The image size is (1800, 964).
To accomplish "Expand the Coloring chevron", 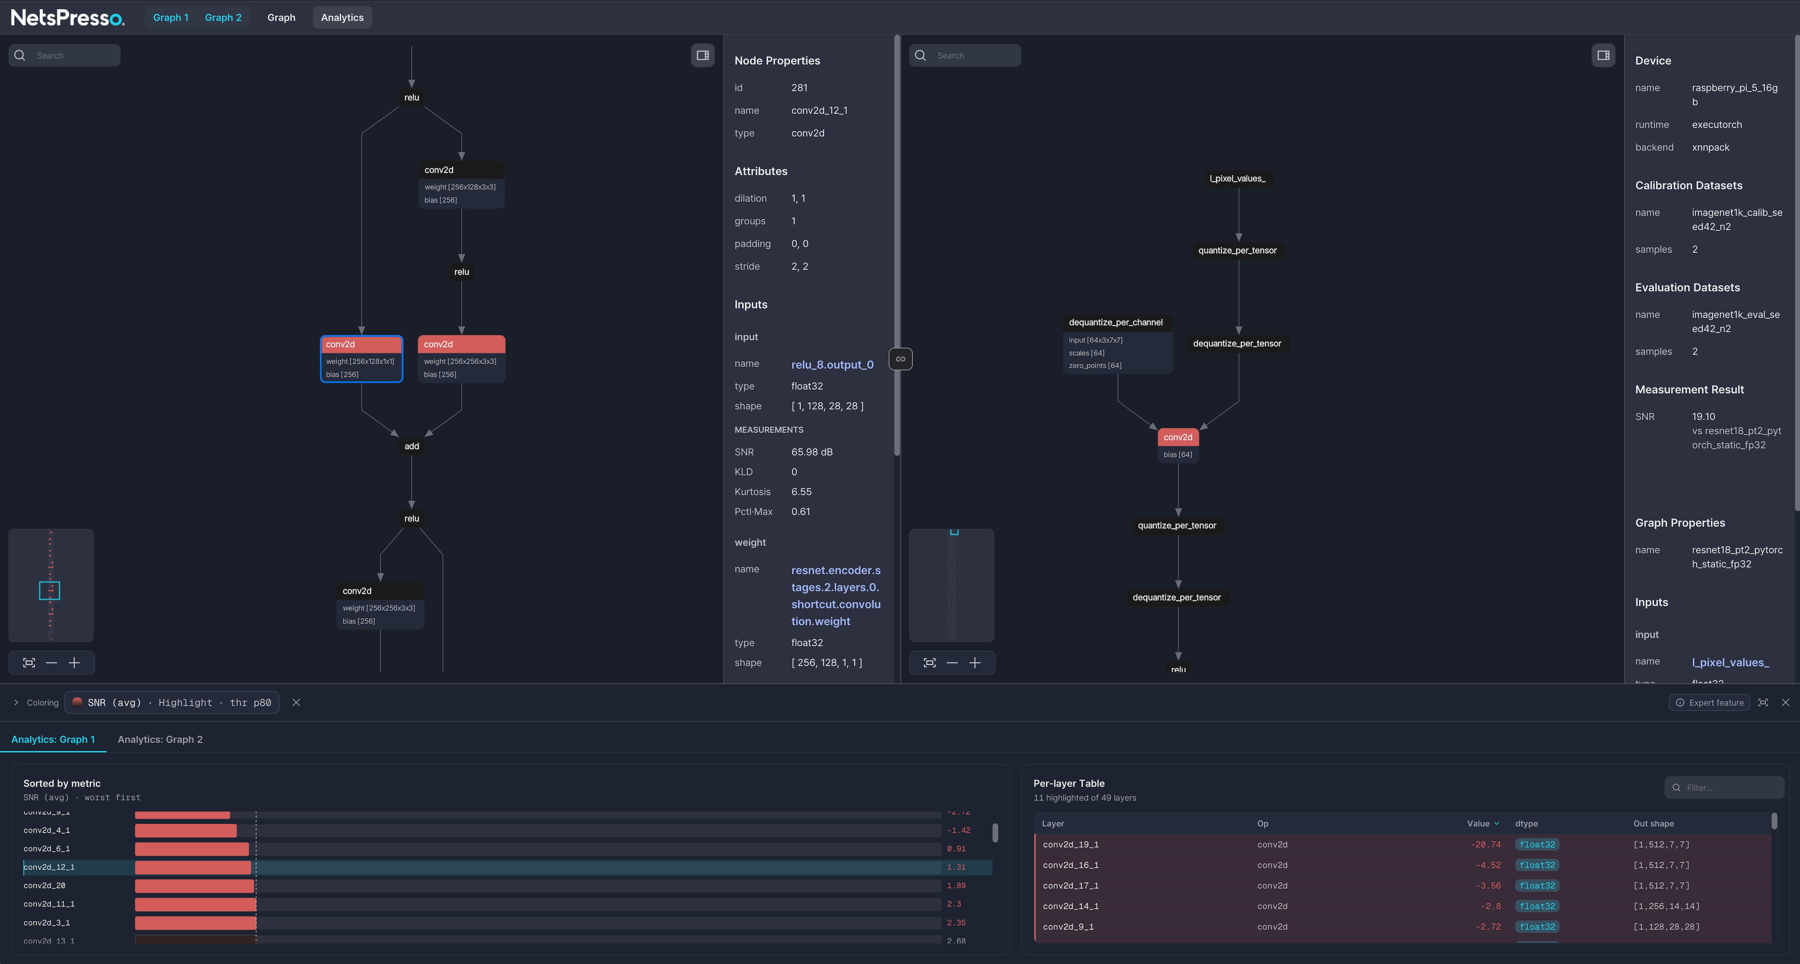I will [x=16, y=703].
